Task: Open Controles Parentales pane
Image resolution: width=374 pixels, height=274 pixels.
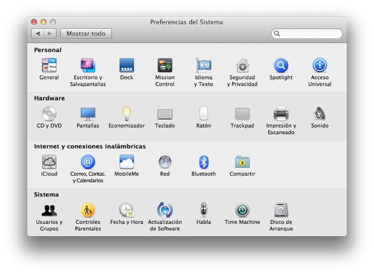Action: 88,210
